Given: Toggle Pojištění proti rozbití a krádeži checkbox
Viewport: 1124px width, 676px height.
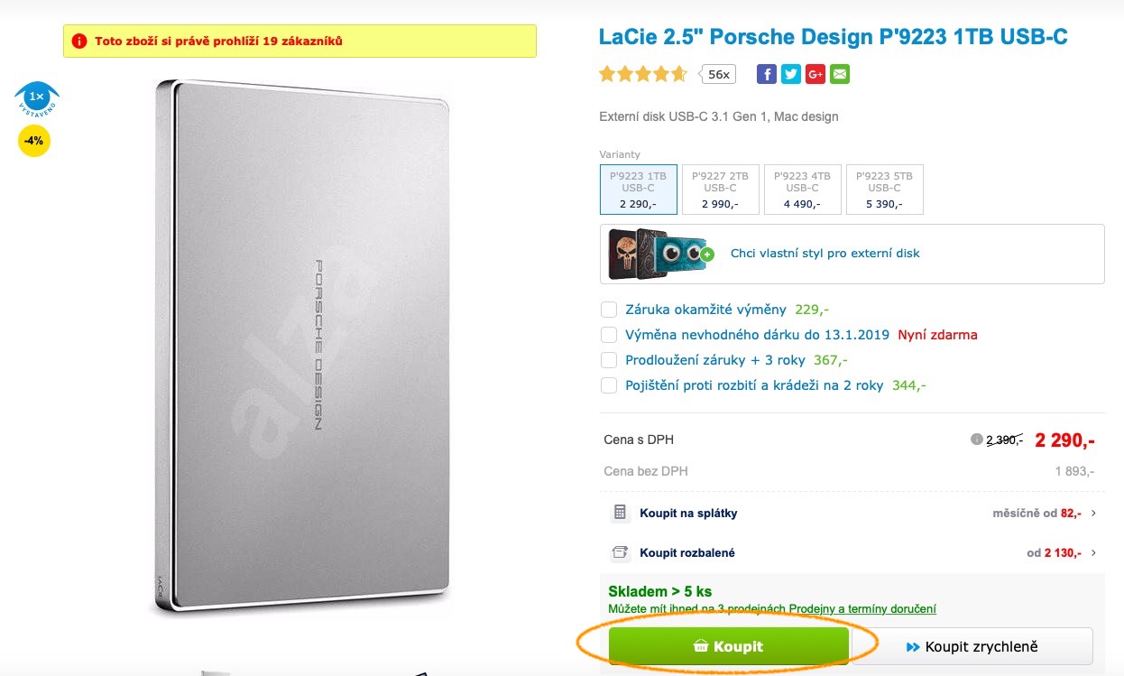Looking at the screenshot, I should pos(609,385).
